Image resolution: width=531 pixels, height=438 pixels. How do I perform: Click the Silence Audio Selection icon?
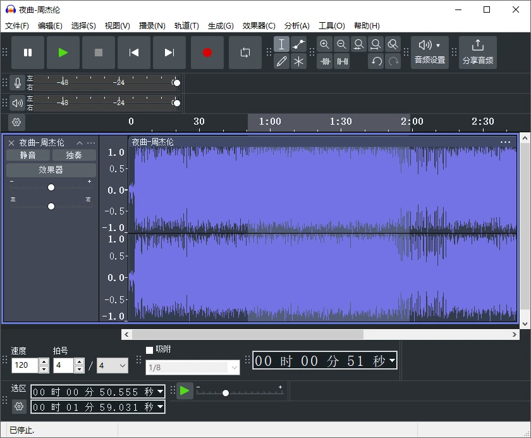[x=342, y=61]
